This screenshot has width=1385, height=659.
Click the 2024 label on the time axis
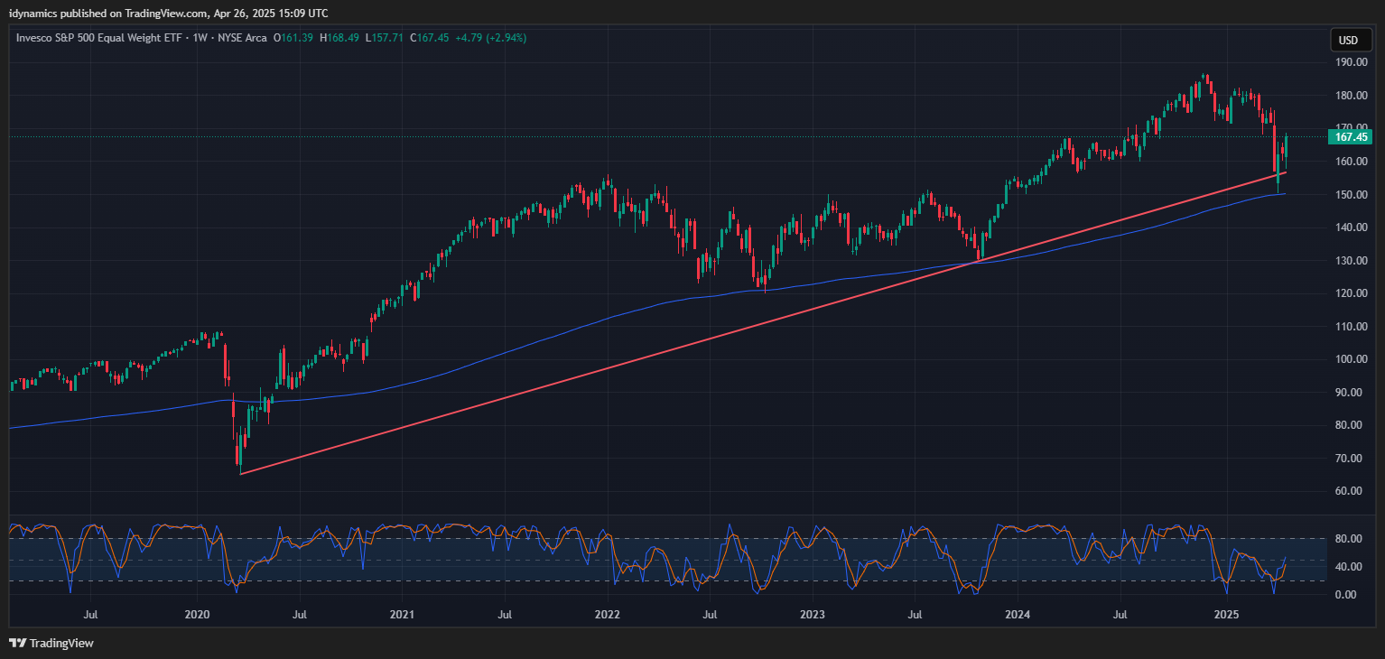point(1018,615)
